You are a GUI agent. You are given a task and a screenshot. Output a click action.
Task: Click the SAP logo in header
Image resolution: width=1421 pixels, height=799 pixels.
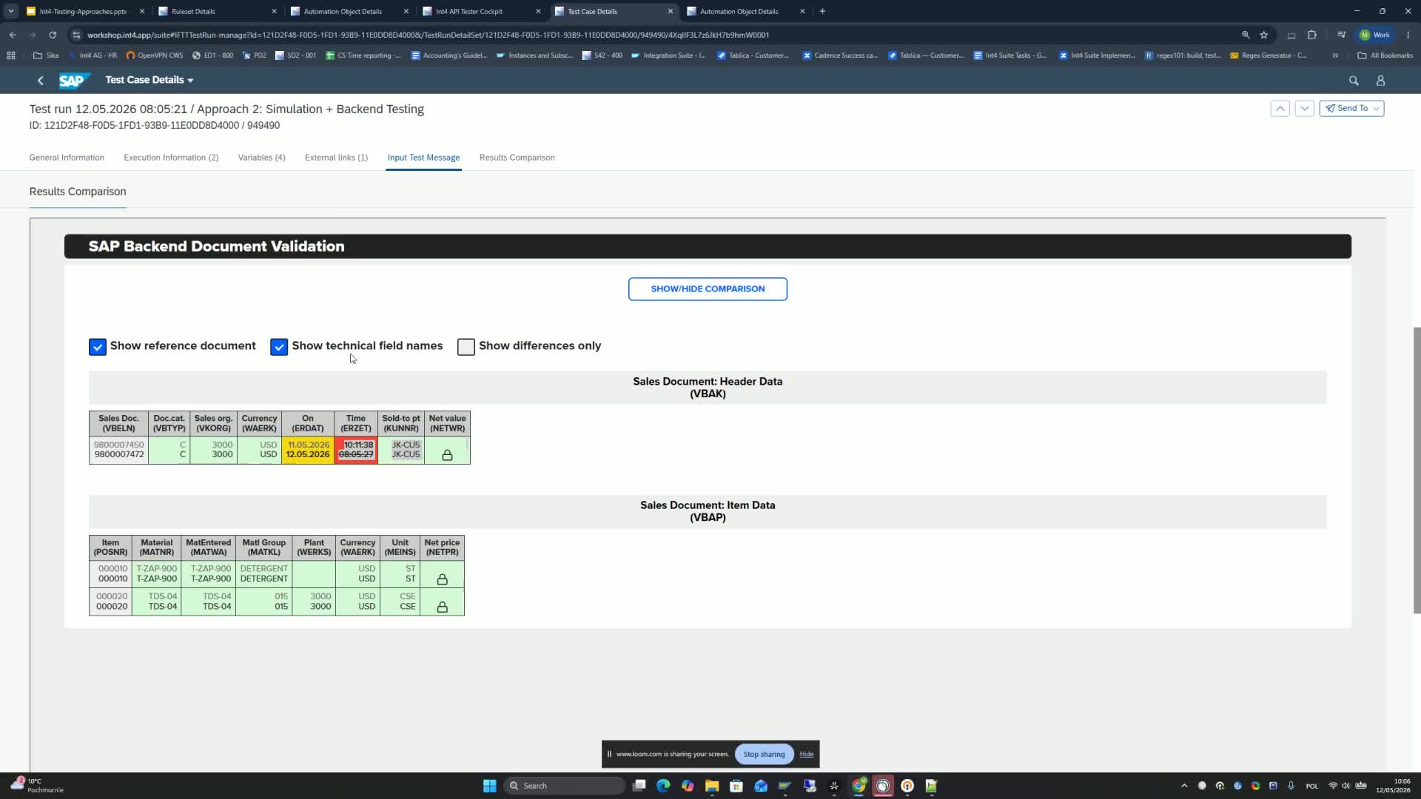click(x=74, y=80)
